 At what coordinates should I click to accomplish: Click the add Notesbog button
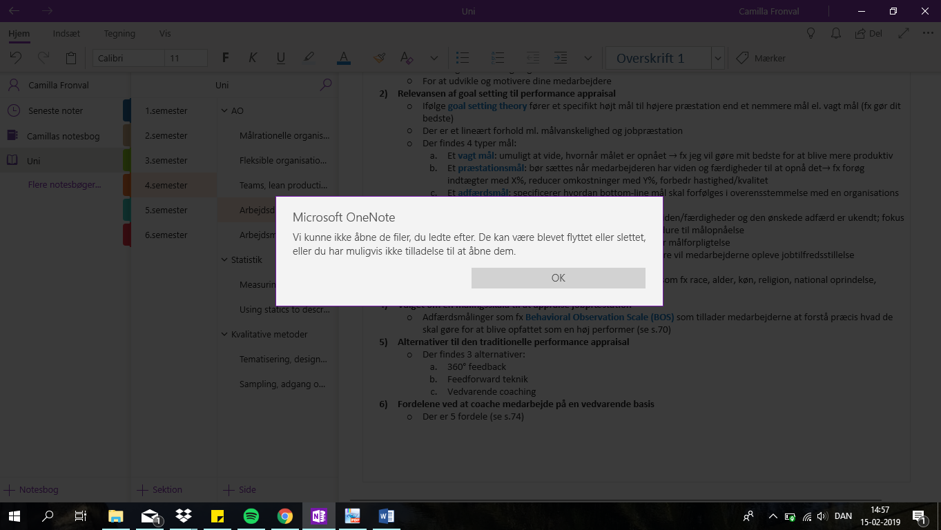tap(31, 489)
